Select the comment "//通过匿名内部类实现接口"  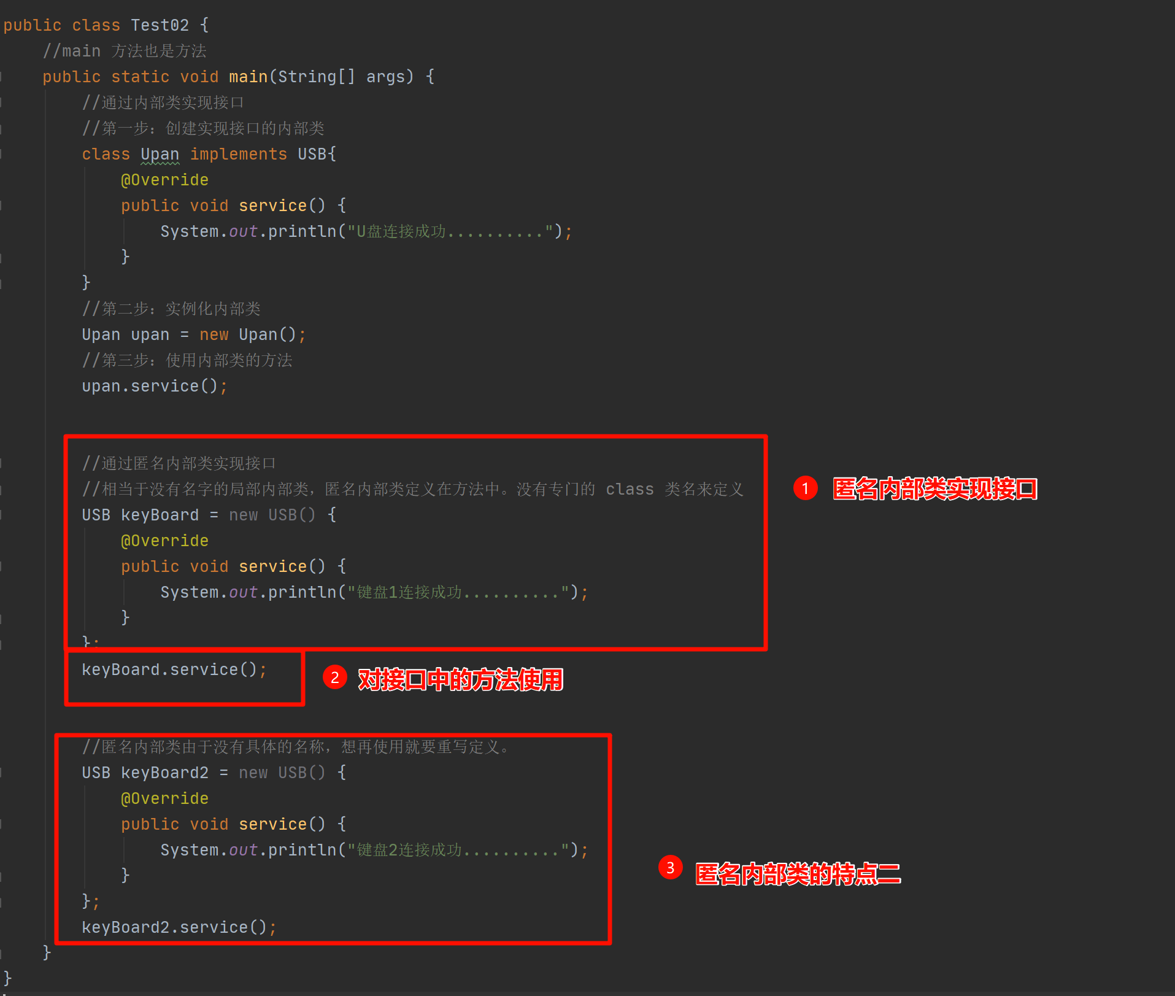coord(179,463)
